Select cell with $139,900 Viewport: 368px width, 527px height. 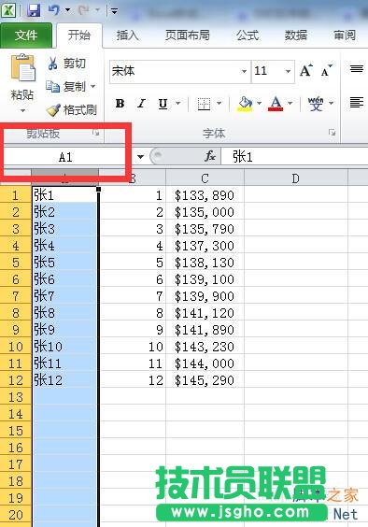click(x=205, y=296)
